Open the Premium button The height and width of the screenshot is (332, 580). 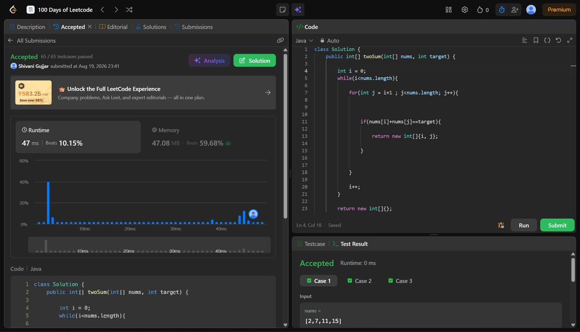(x=559, y=10)
